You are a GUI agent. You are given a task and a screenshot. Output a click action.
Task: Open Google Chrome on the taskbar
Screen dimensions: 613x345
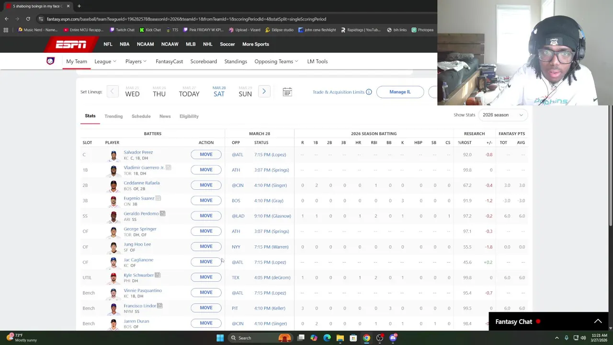(366, 338)
